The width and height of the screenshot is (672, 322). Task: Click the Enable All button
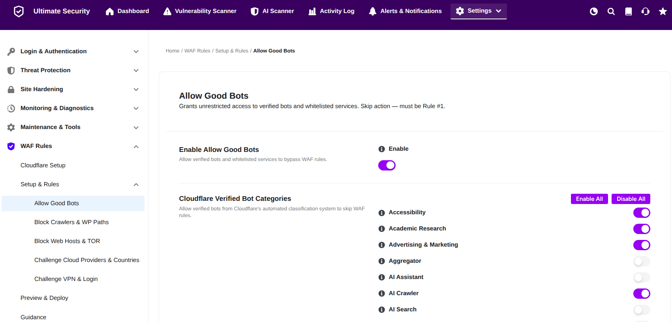(589, 199)
